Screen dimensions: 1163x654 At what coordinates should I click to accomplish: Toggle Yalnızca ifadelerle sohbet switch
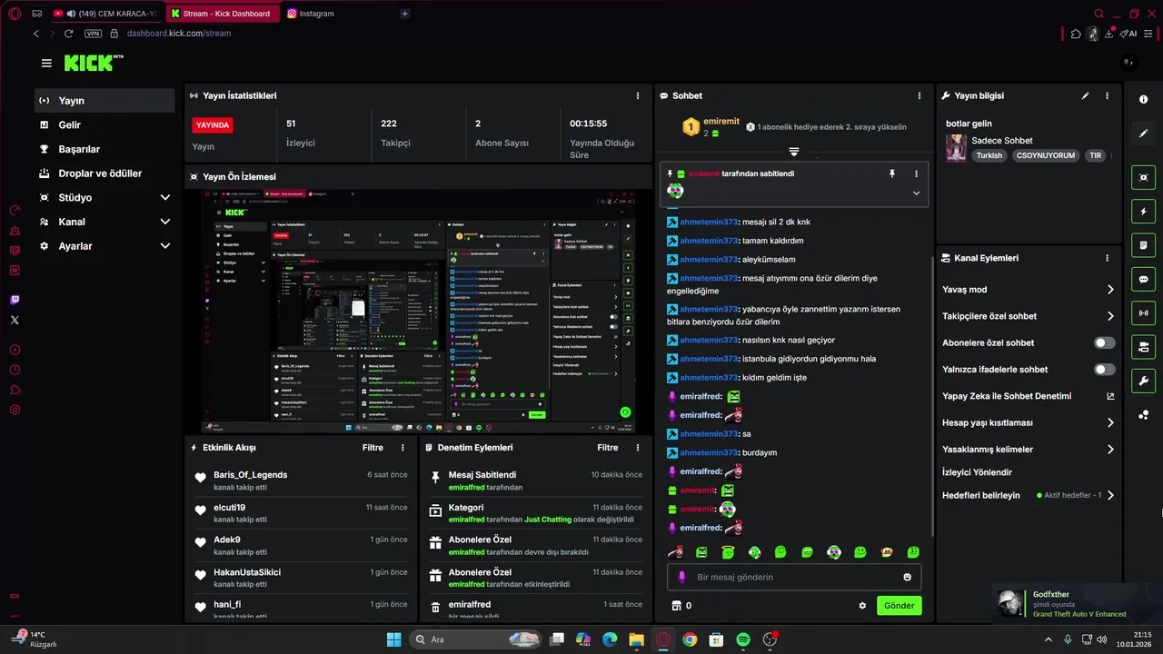(x=1104, y=370)
